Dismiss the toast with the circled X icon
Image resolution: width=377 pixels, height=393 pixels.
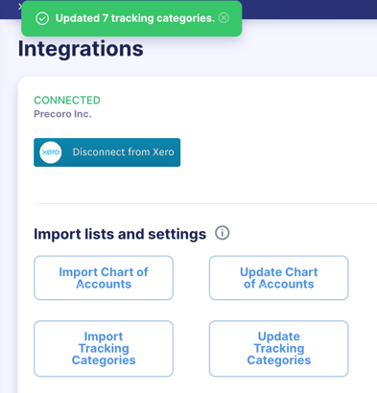tap(224, 18)
